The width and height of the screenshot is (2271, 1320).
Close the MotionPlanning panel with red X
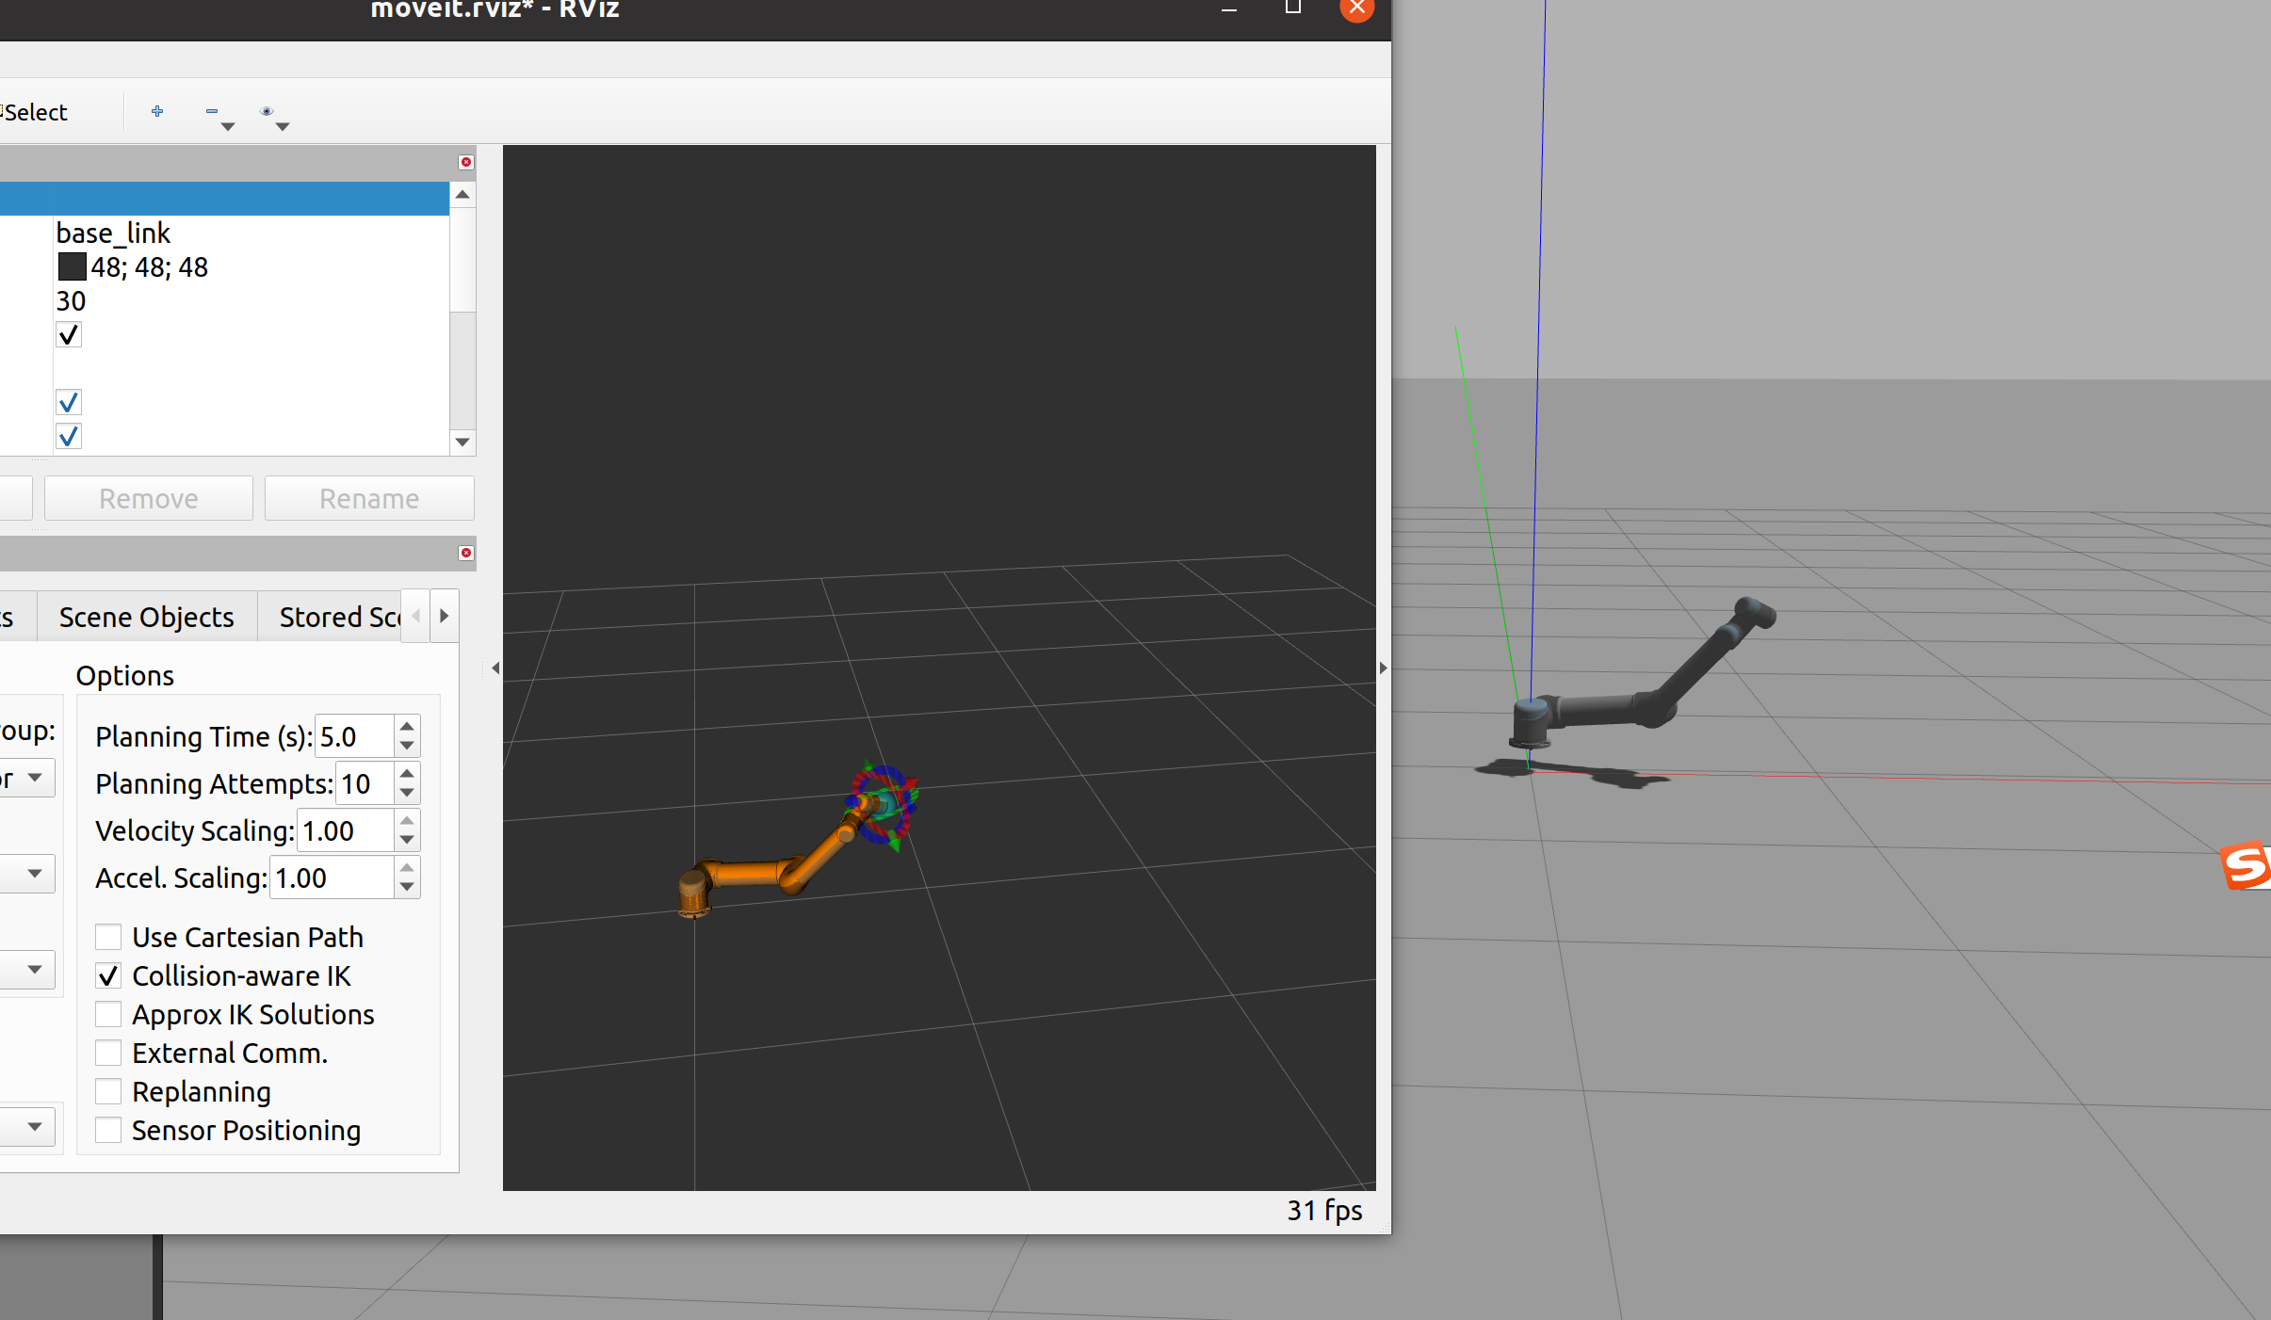point(465,553)
